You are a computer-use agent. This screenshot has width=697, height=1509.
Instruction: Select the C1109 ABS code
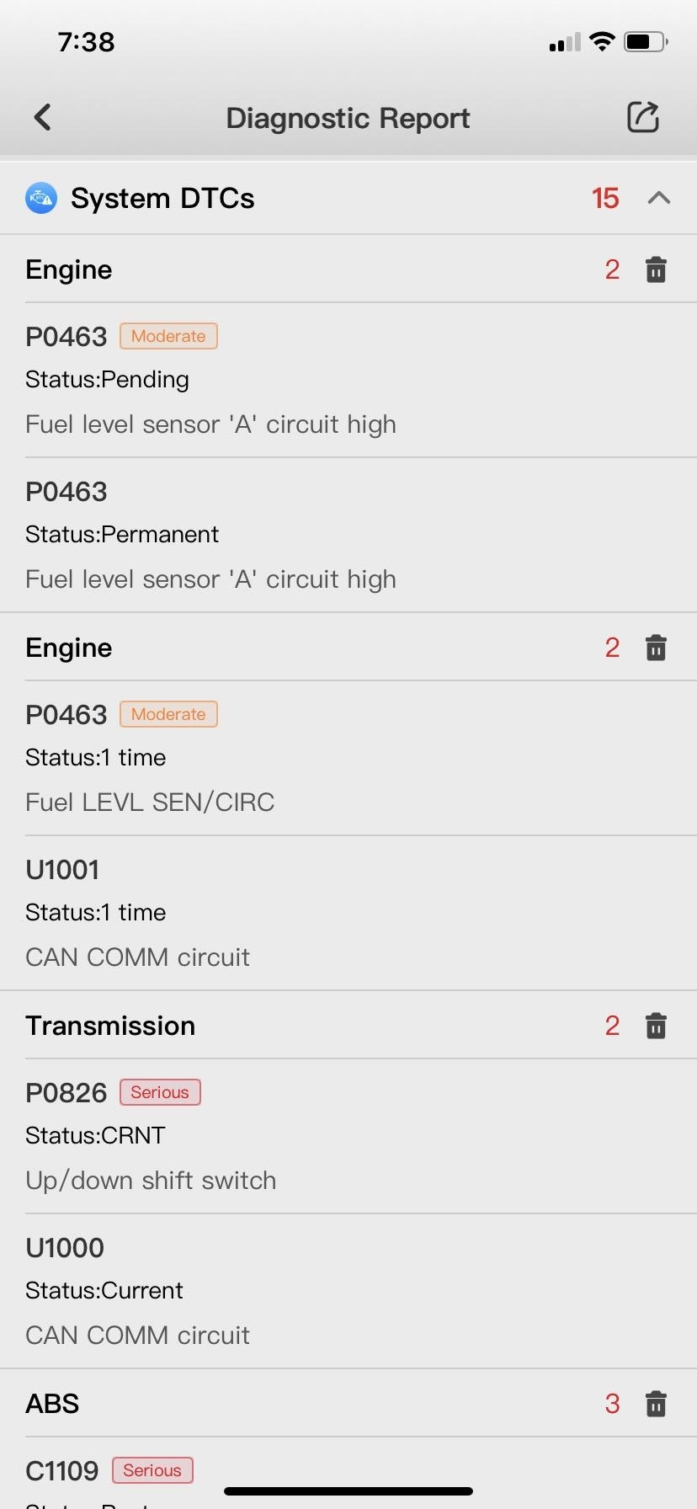coord(62,1471)
